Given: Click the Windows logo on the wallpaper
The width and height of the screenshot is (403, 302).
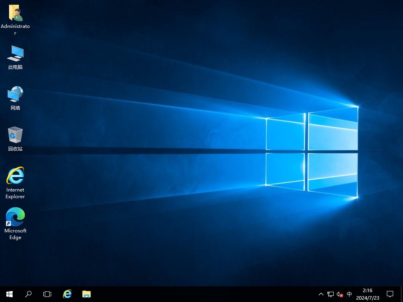Looking at the screenshot, I should [312, 151].
